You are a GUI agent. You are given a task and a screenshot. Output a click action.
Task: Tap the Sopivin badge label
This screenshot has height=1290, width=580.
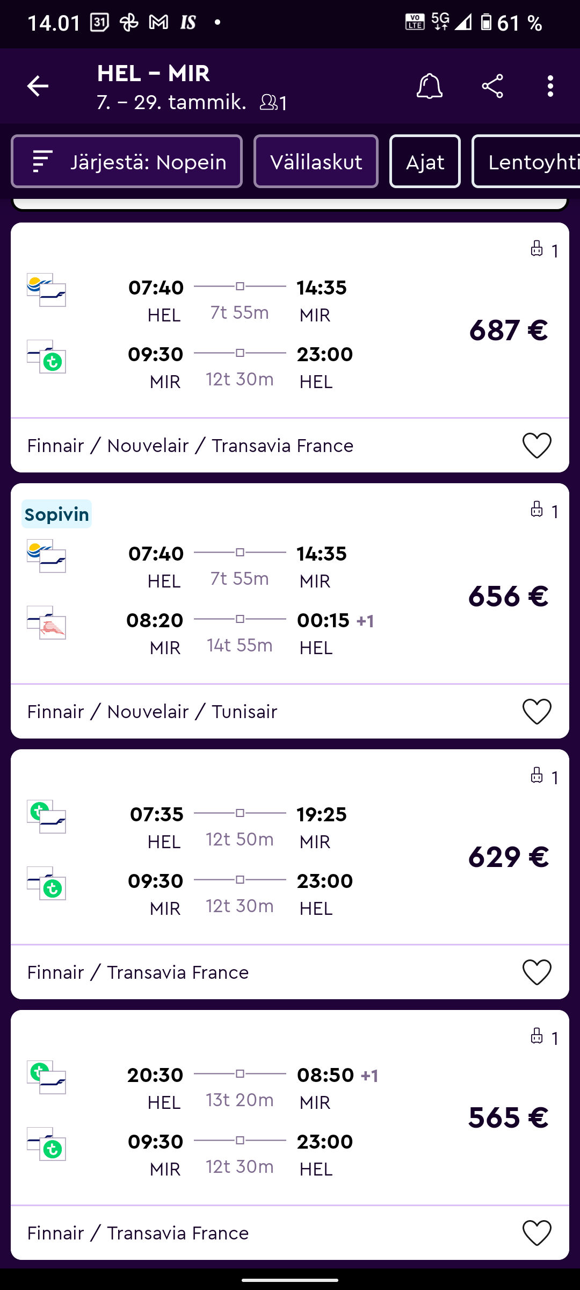[57, 514]
